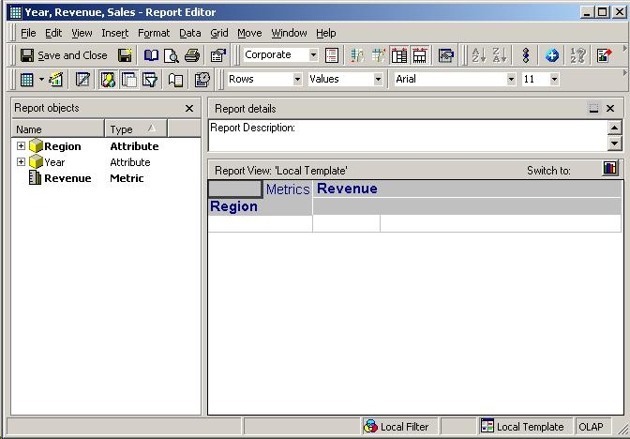Open the Corporate autostyle dropdown
Viewport: 630px width, 439px height.
coord(313,55)
